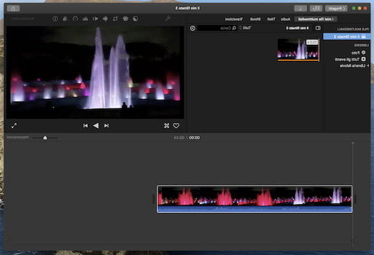Select Foto in the library list
This screenshot has width=374, height=255.
[355, 53]
